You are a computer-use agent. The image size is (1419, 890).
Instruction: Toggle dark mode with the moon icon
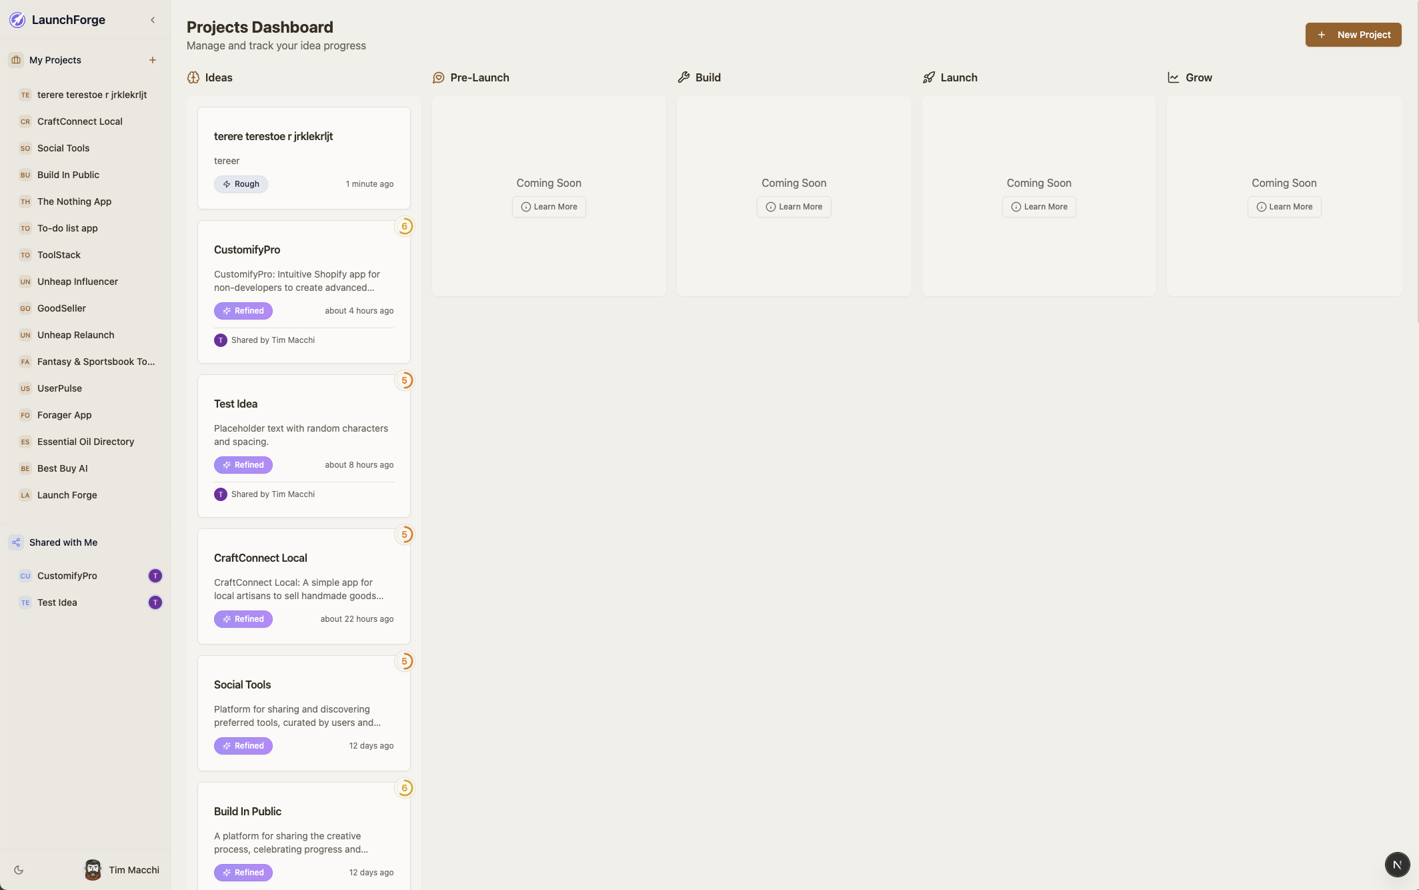coord(19,870)
